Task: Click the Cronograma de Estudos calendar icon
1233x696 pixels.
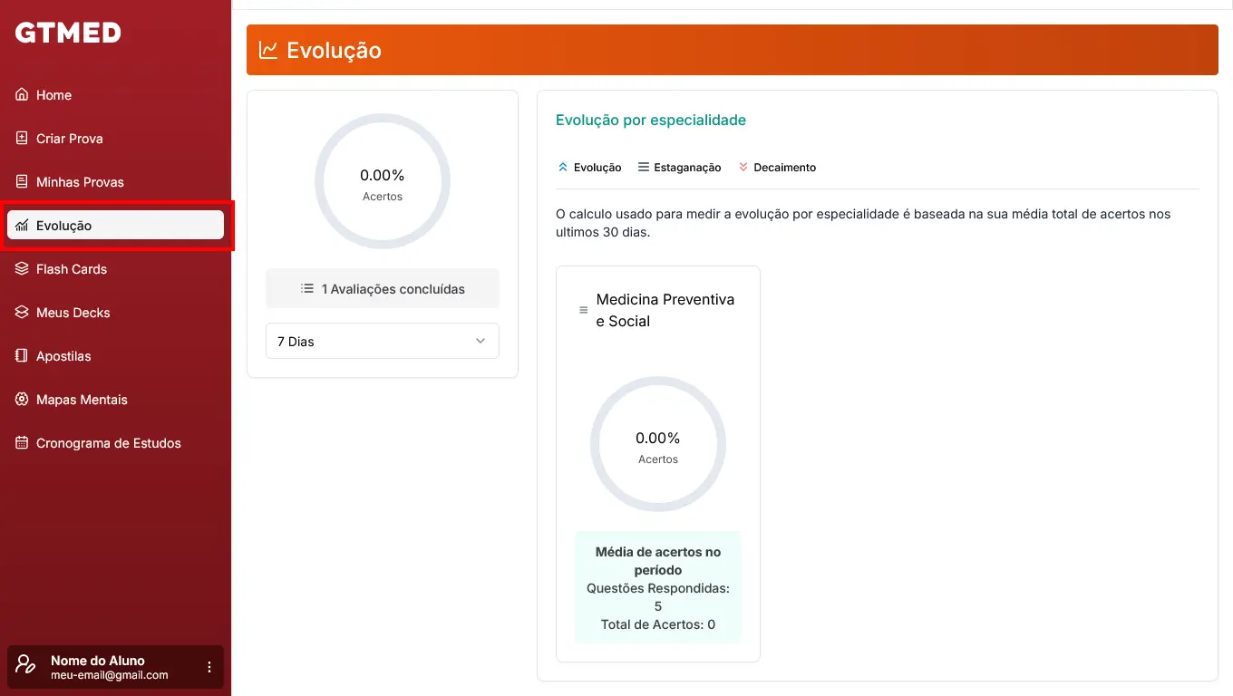Action: click(22, 443)
